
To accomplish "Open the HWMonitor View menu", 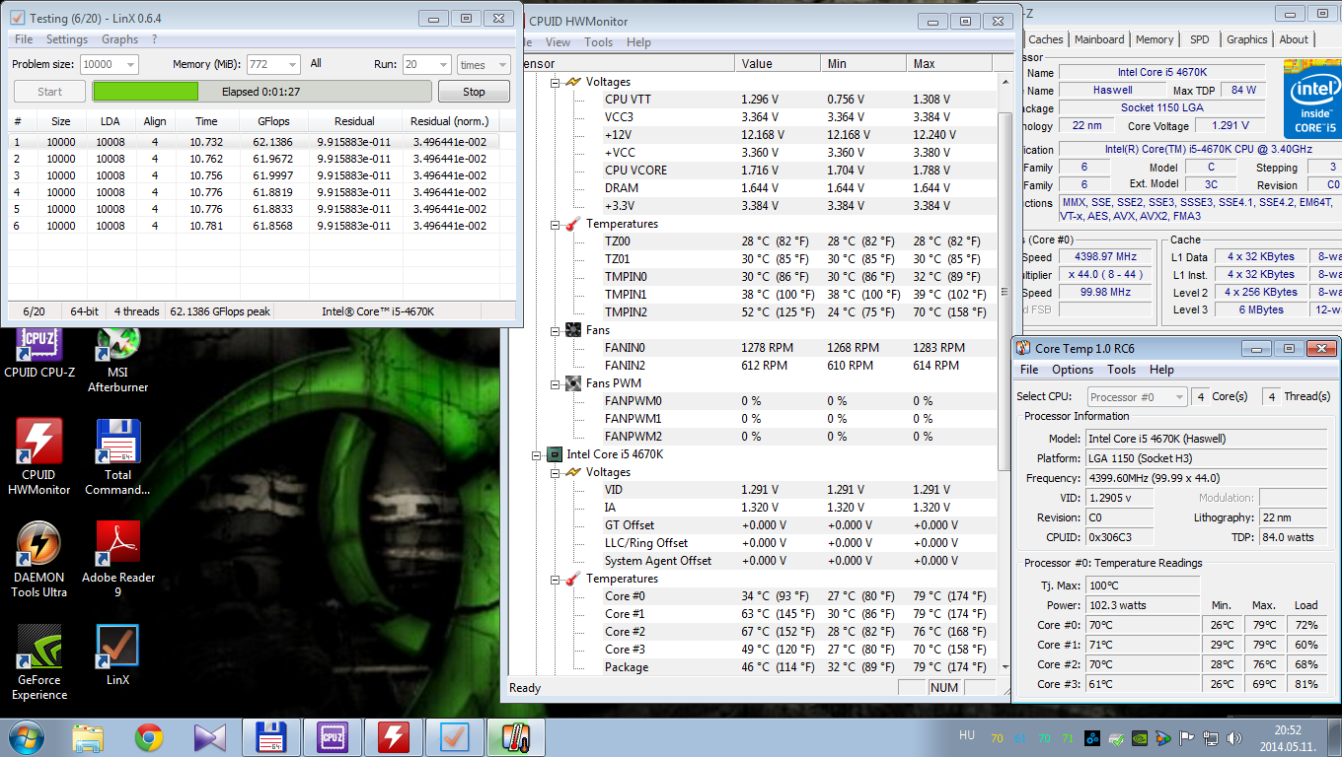I will click(x=559, y=42).
